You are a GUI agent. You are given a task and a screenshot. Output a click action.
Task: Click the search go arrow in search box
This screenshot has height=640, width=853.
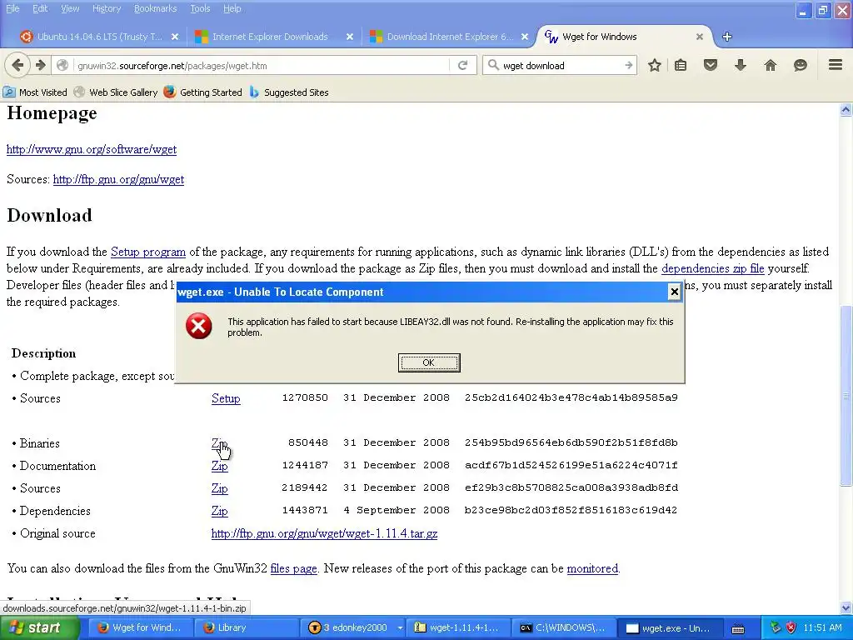[629, 65]
